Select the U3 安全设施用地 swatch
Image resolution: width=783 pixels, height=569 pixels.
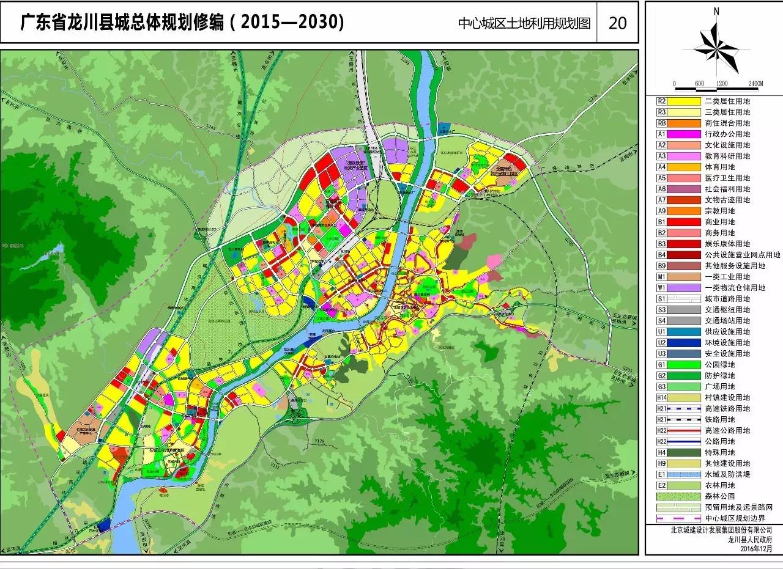click(684, 354)
